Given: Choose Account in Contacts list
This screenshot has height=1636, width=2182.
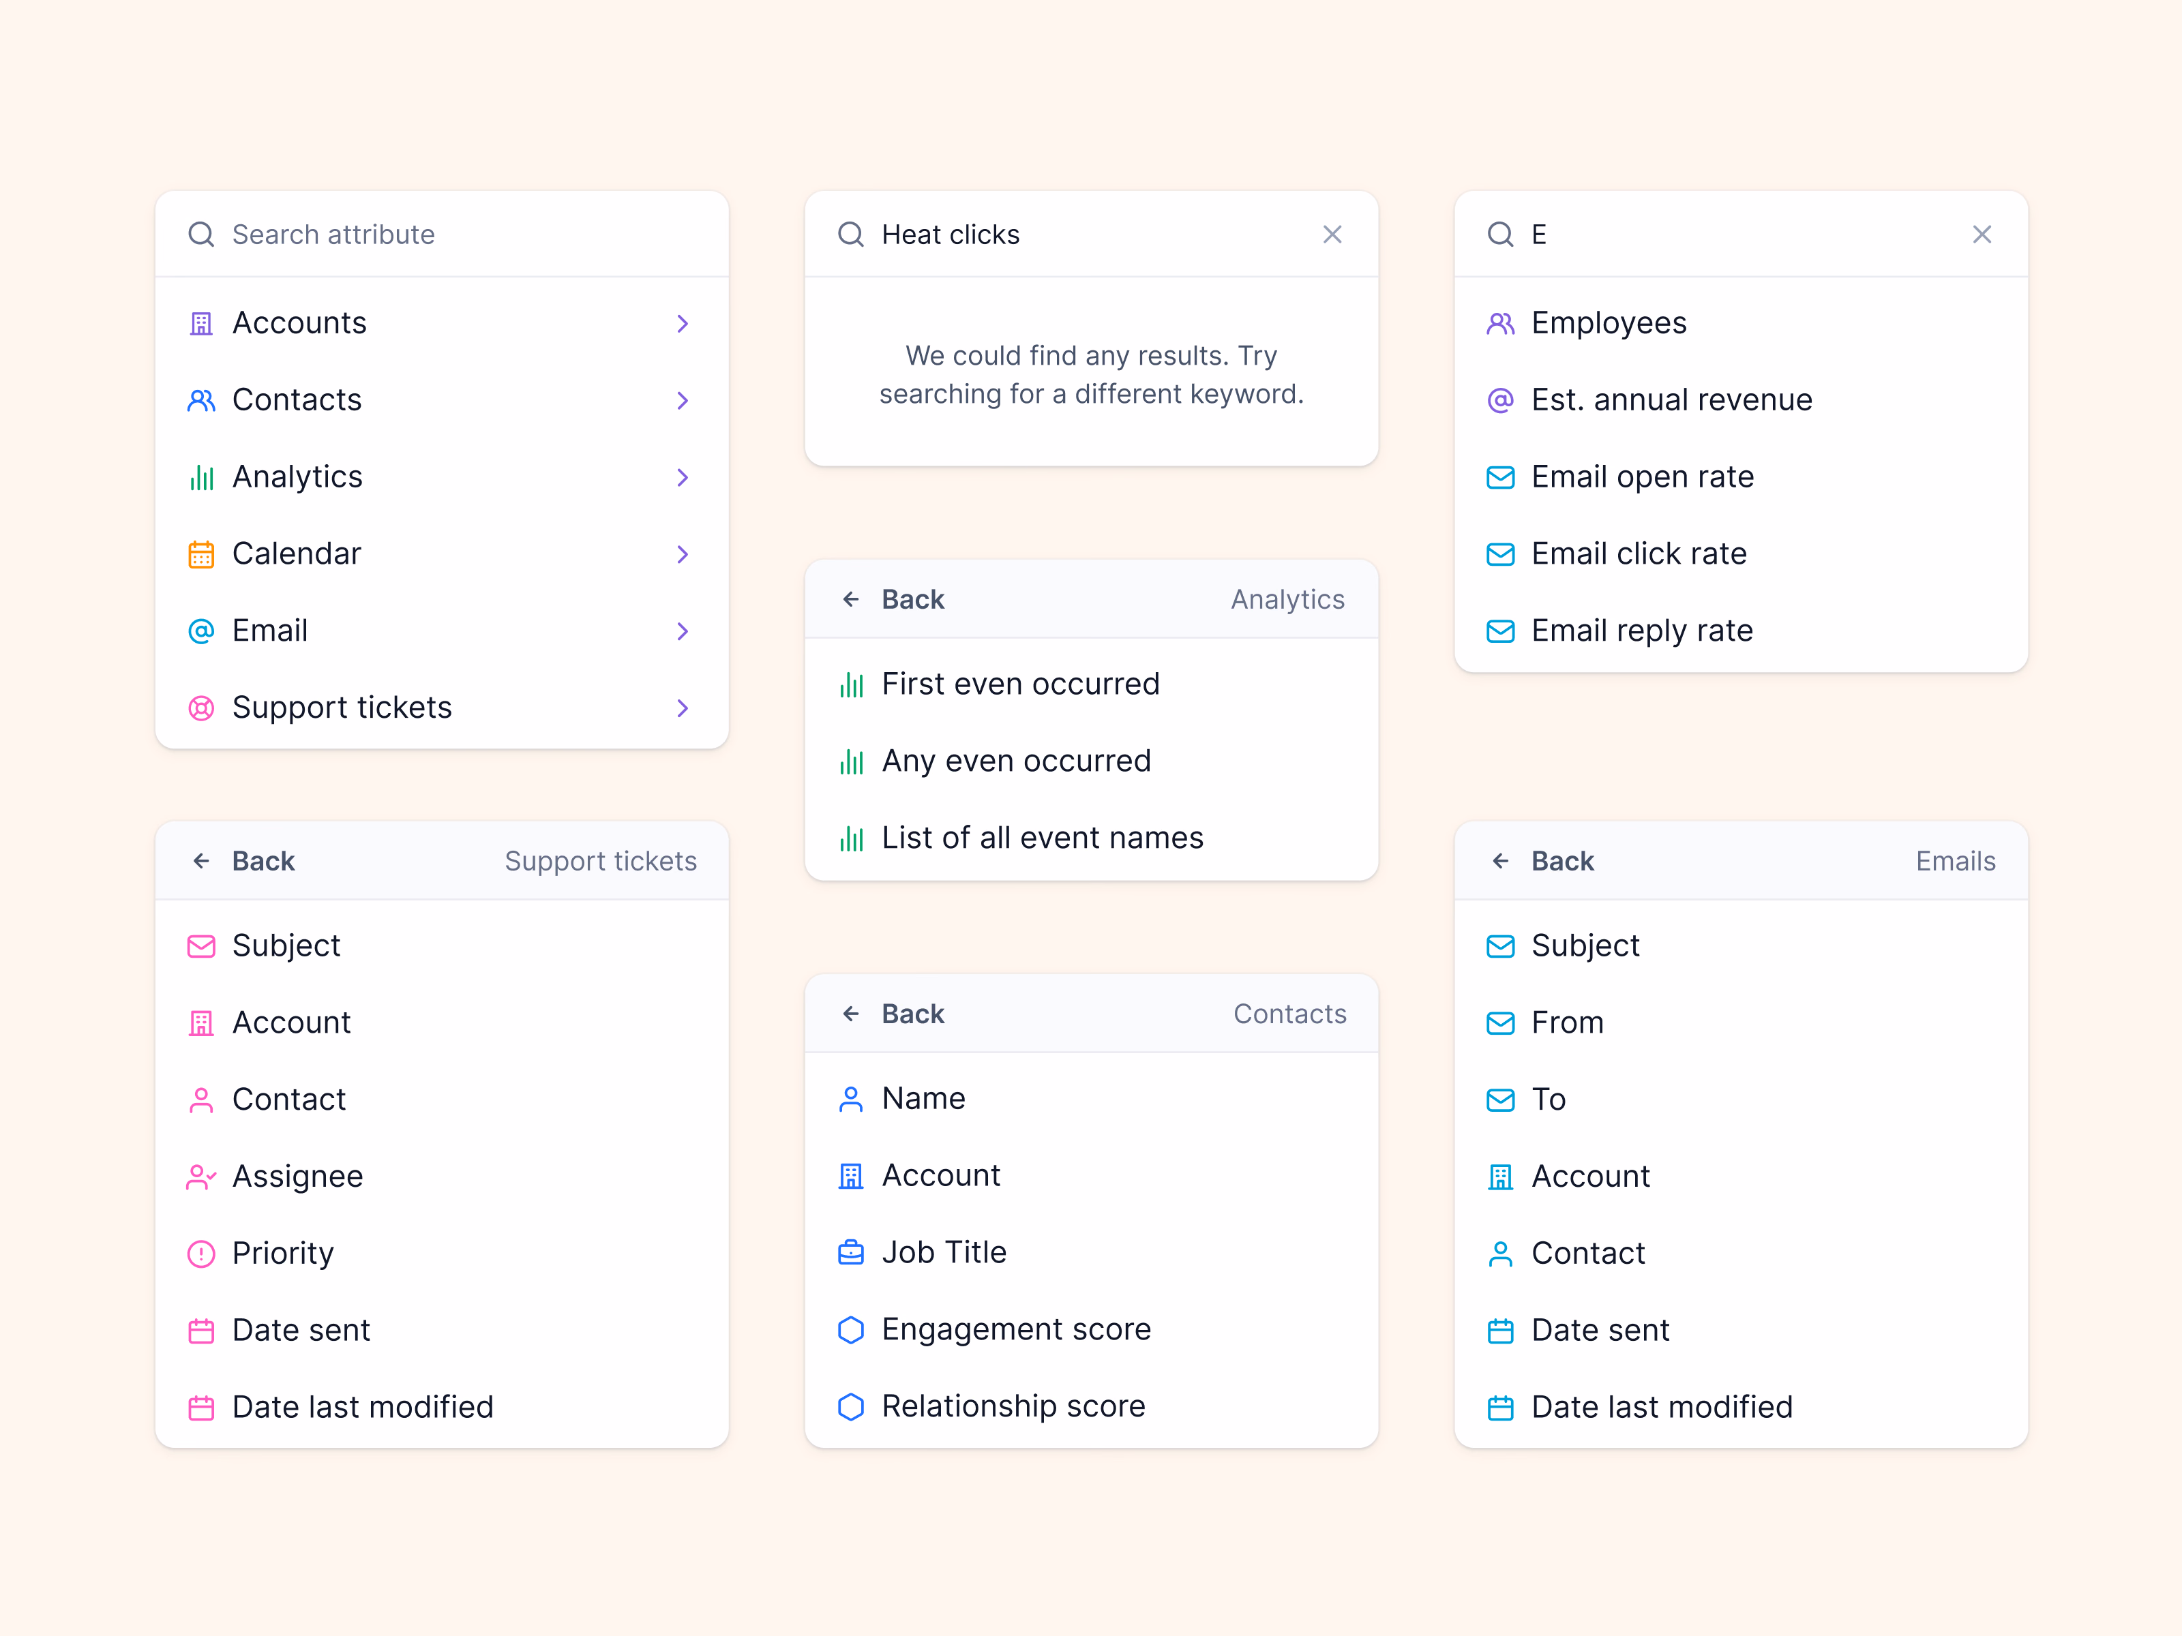Looking at the screenshot, I should [1091, 1177].
